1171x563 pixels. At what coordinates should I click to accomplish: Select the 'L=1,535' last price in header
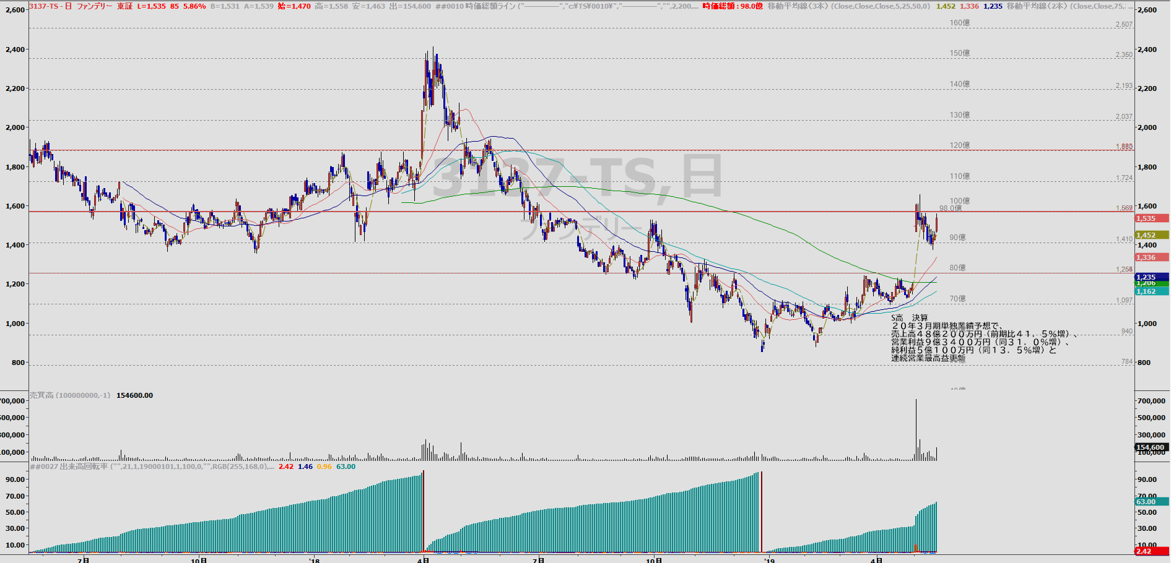151,6
